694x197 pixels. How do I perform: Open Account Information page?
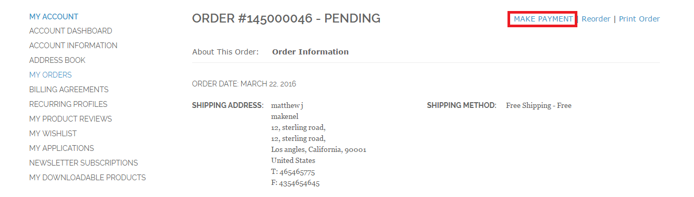click(x=73, y=46)
